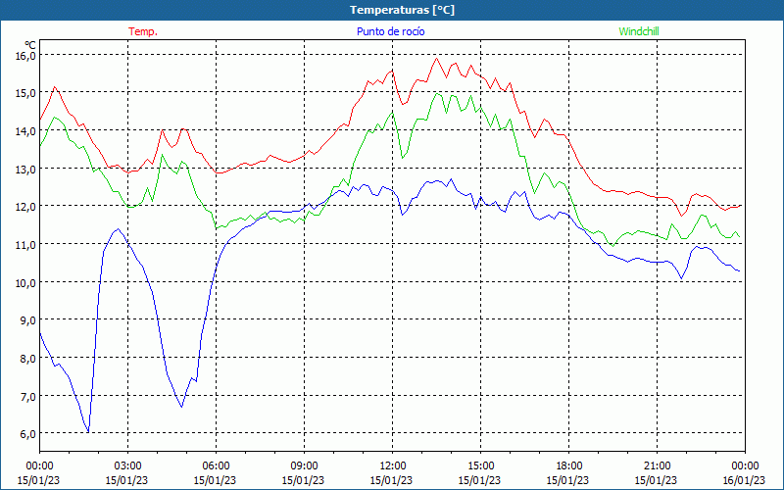Viewport: 784px width, 490px height.
Task: Click the 8,0 y-axis value
Action: [x=27, y=358]
